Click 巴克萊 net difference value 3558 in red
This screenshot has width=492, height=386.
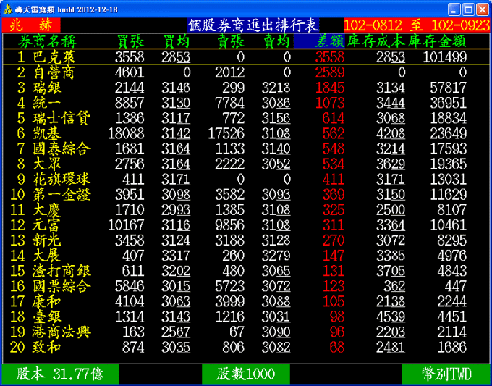[330, 57]
